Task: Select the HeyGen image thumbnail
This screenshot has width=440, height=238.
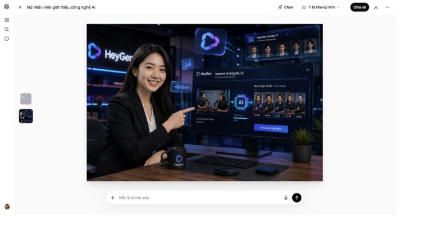Action: [x=26, y=116]
